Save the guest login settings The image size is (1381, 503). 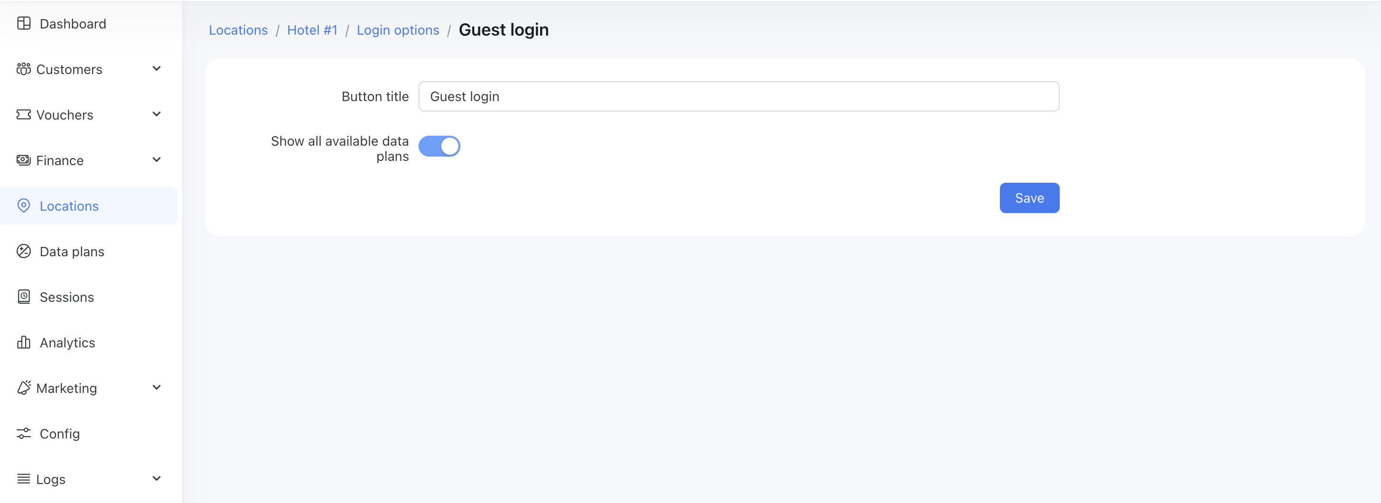(x=1029, y=198)
